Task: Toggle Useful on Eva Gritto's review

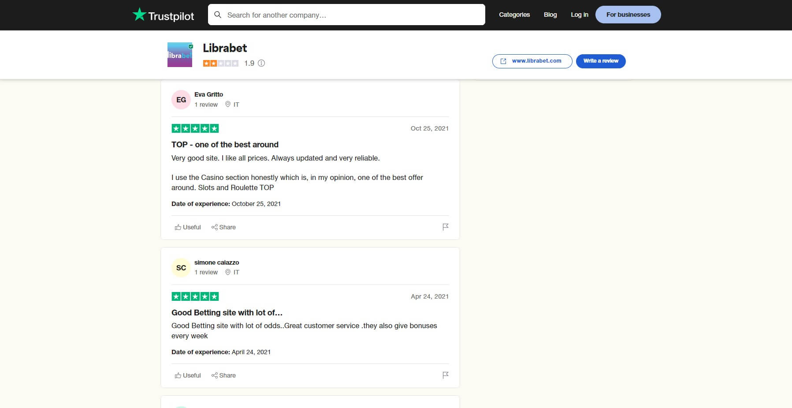Action: [187, 227]
